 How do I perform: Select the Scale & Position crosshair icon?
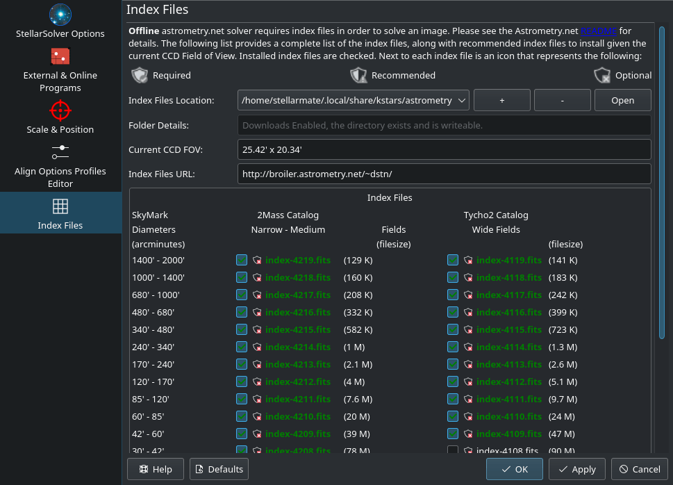(x=60, y=110)
